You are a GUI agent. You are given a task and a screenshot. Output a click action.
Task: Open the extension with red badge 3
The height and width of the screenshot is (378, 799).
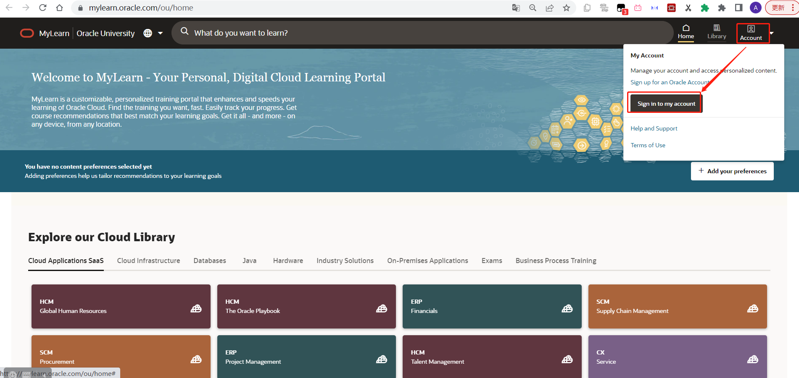pyautogui.click(x=621, y=8)
